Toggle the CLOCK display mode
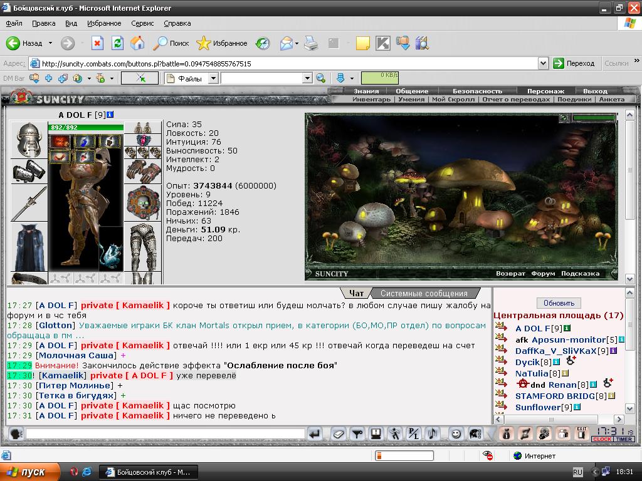Screen dimensions: 642x481 [602, 439]
